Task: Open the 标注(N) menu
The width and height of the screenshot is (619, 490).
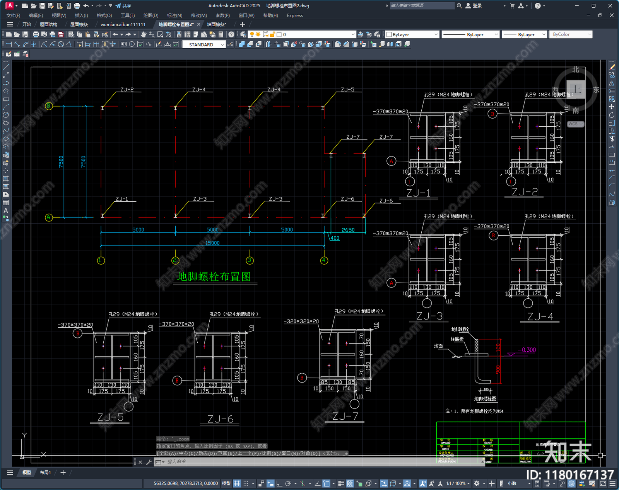Action: [x=174, y=15]
